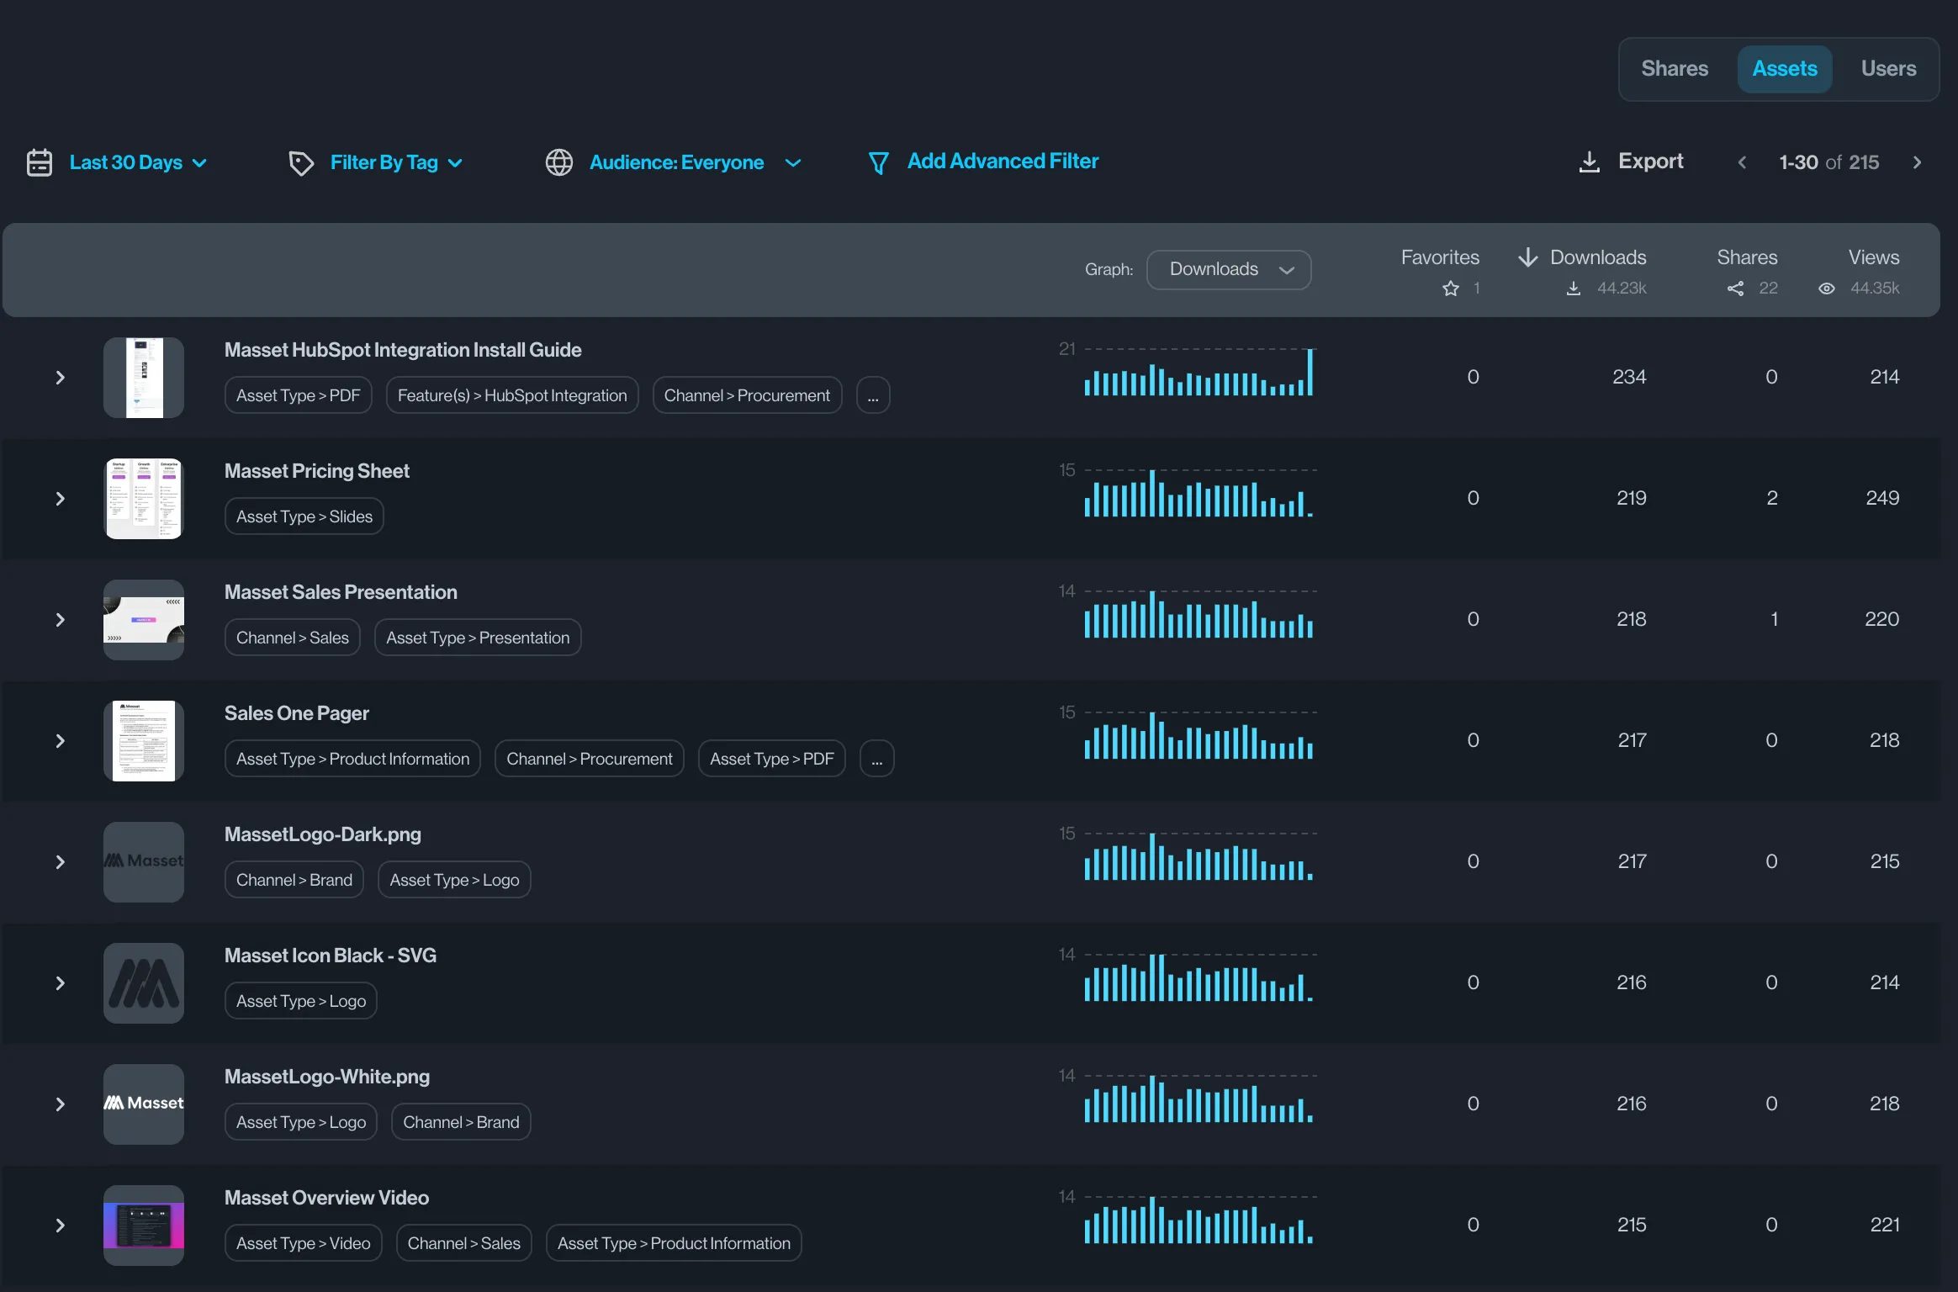Go to next page of assets
The image size is (1958, 1292).
pos(1917,162)
